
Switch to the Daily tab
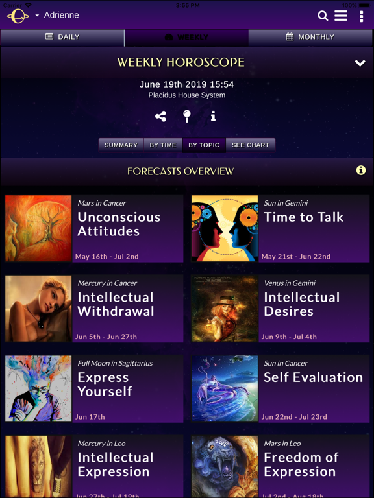(x=62, y=37)
